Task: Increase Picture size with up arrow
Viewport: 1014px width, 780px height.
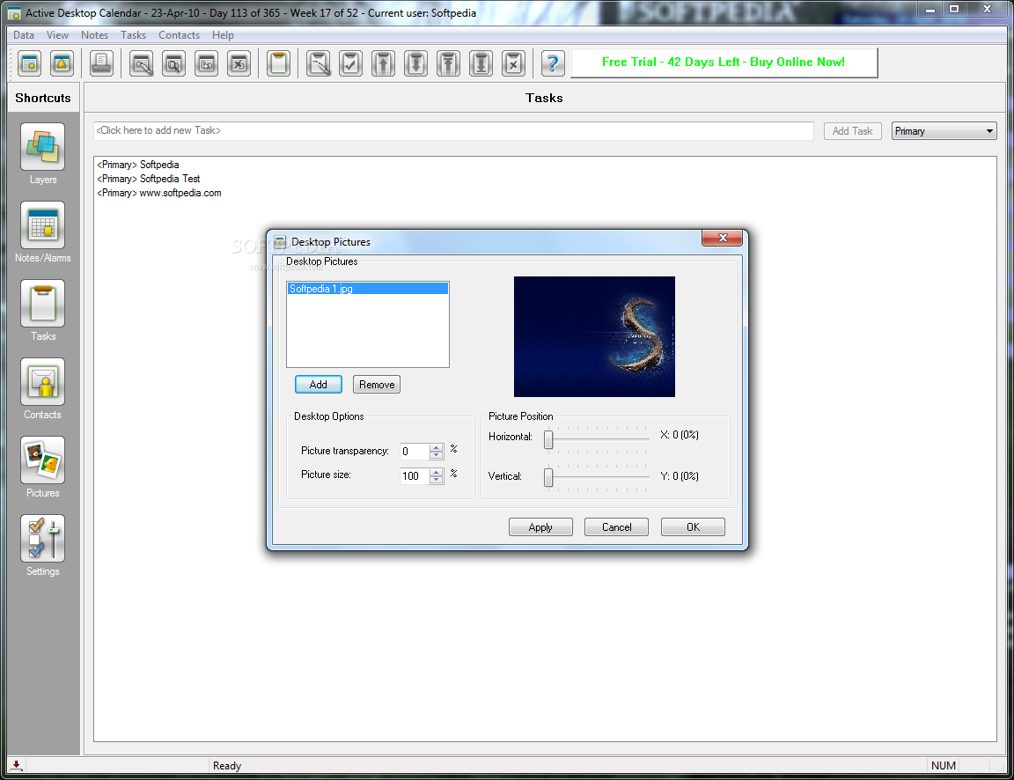Action: click(437, 472)
